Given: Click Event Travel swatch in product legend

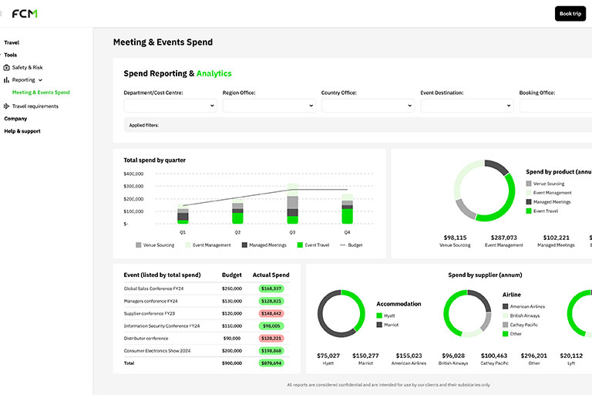Looking at the screenshot, I should (x=529, y=211).
